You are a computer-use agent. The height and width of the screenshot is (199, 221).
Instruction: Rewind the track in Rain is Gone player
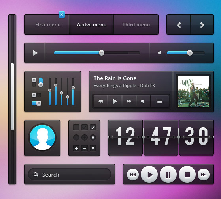pos(101,101)
